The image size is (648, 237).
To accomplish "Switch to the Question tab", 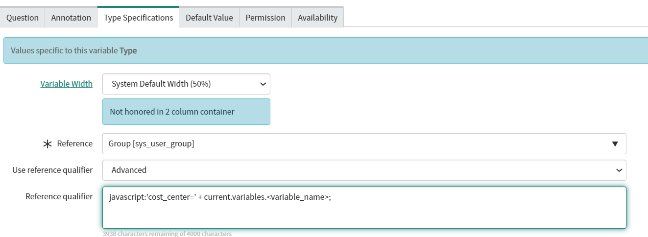I will (x=23, y=17).
